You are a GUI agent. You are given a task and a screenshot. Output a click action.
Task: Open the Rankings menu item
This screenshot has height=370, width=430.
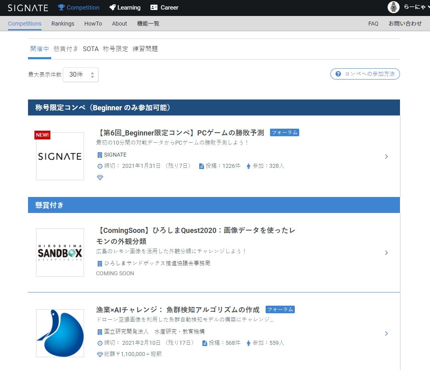(x=63, y=24)
